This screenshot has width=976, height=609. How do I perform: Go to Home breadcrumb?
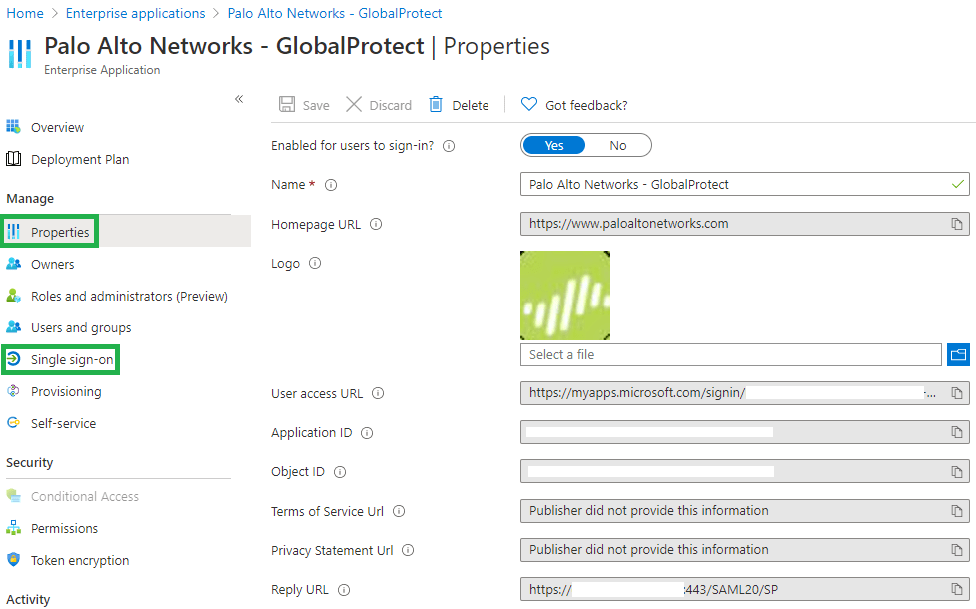click(x=25, y=13)
